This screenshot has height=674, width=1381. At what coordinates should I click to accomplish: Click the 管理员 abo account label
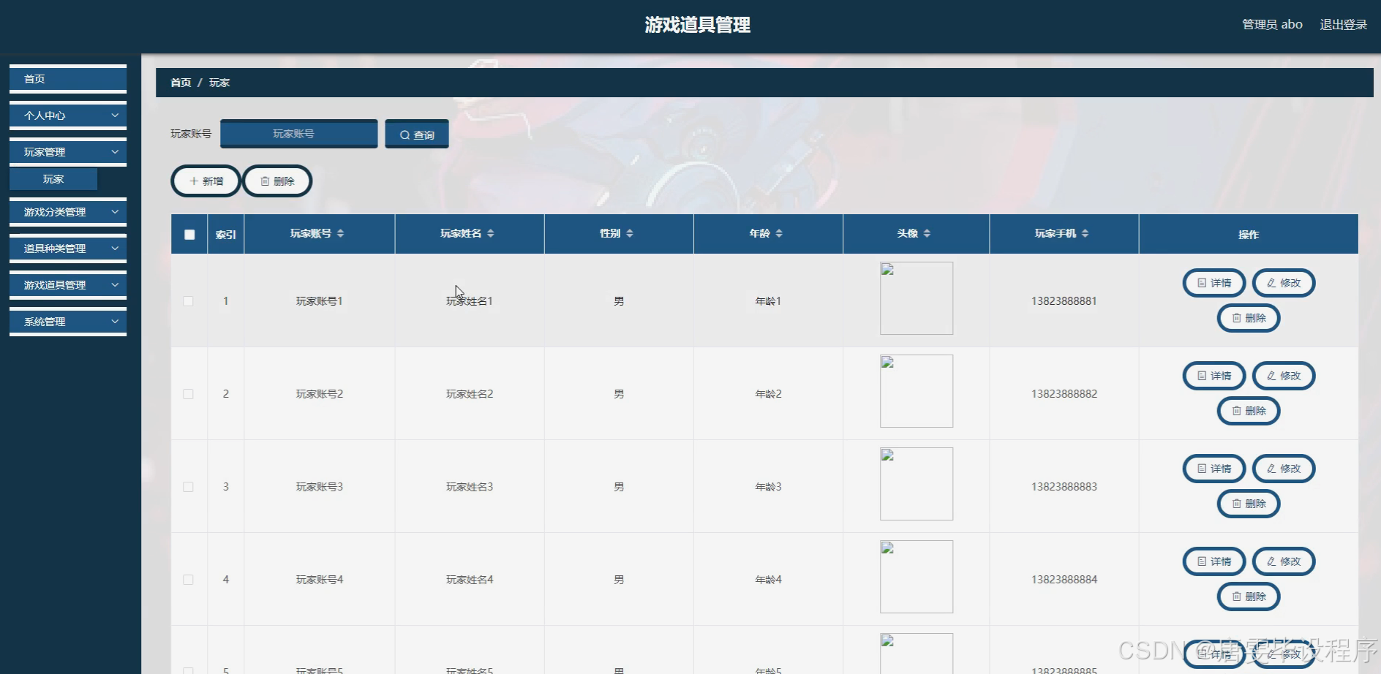1272,25
